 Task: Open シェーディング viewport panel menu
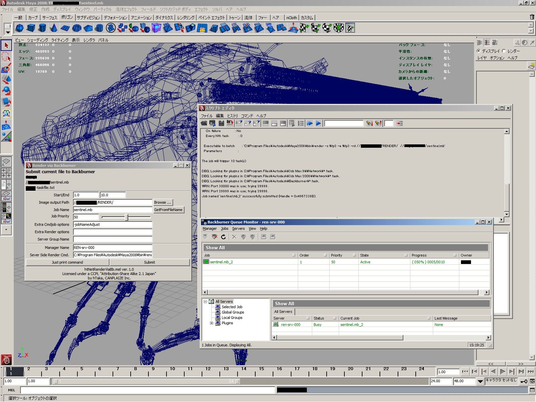coord(38,40)
